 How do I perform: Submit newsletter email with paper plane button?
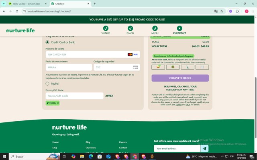tap(204, 148)
